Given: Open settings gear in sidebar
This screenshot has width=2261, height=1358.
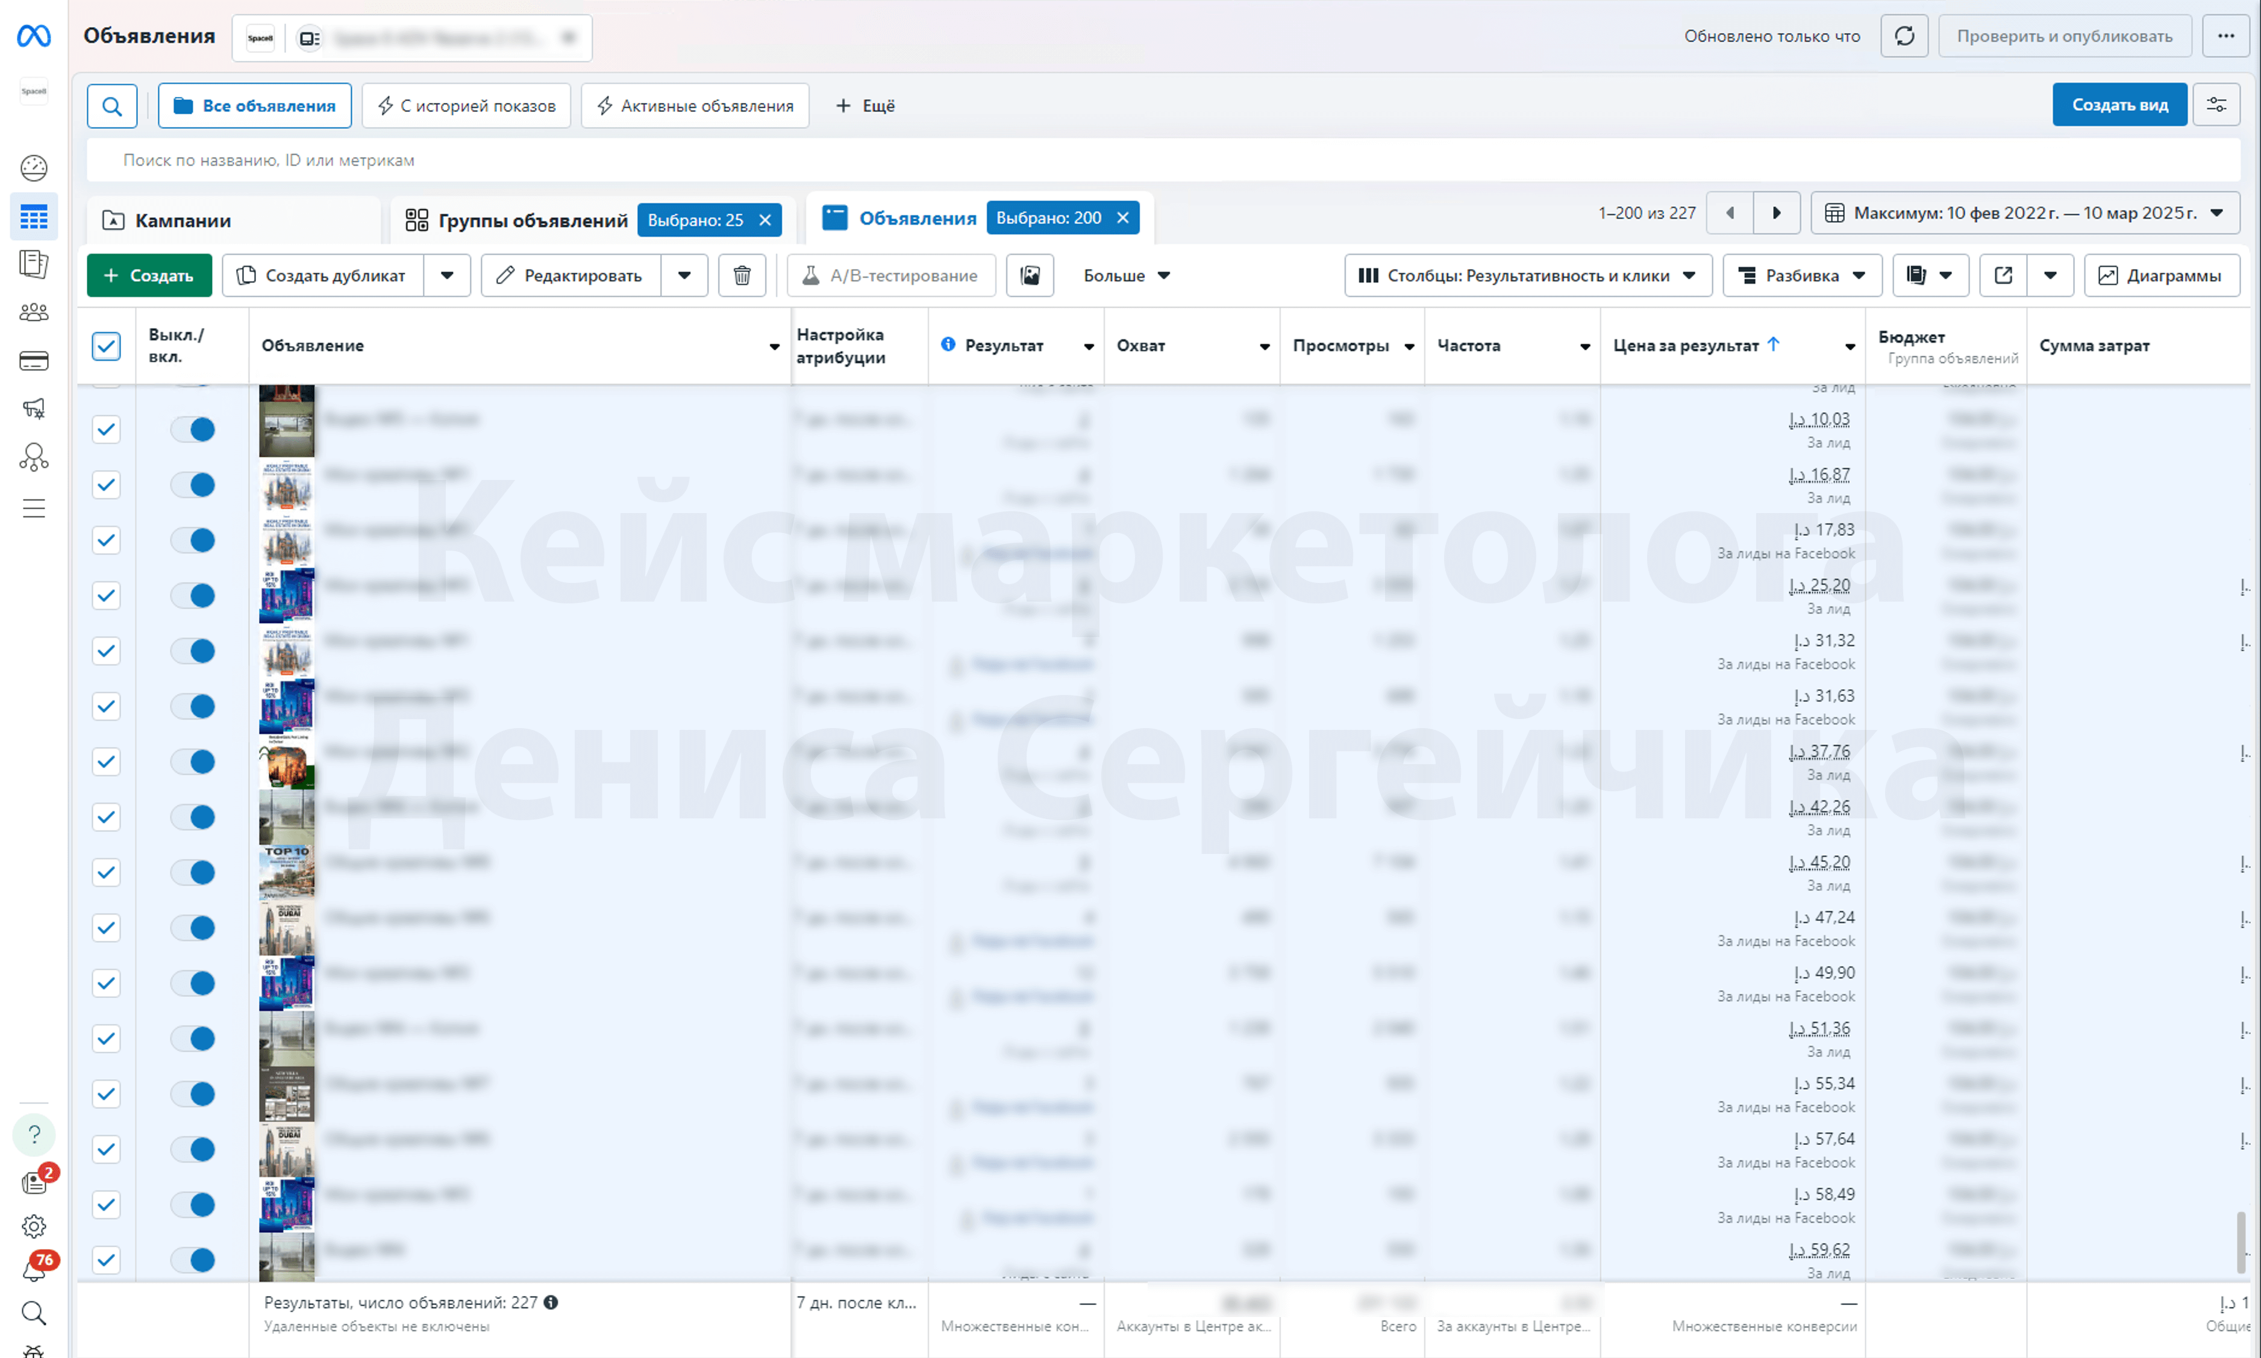Looking at the screenshot, I should [34, 1226].
